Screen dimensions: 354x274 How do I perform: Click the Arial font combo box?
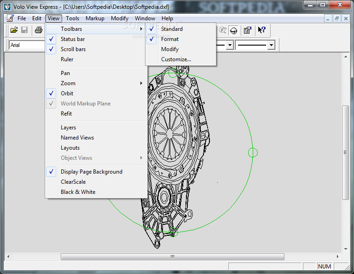pyautogui.click(x=27, y=45)
